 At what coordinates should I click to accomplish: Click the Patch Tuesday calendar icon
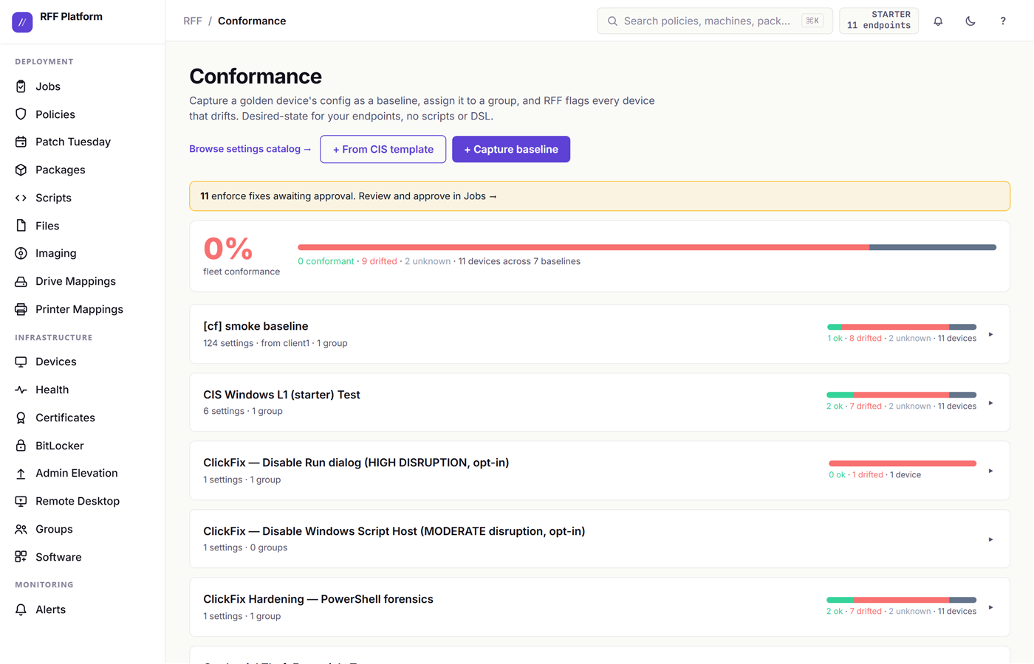coord(21,142)
